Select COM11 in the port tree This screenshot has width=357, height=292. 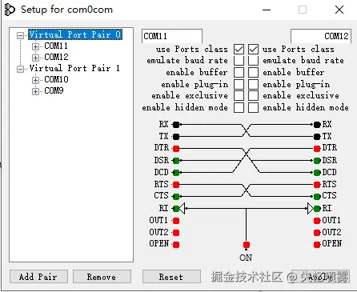pos(56,46)
